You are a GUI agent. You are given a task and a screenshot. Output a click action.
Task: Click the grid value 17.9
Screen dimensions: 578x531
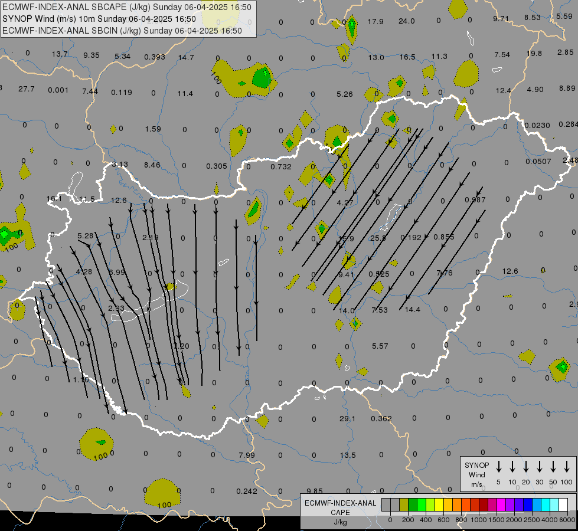coord(375,21)
